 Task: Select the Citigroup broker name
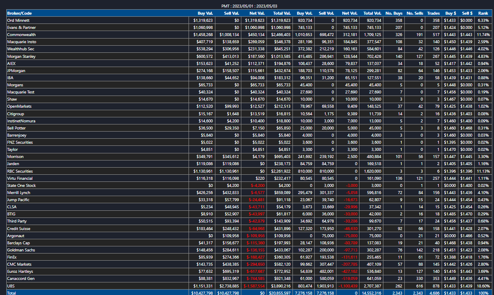16,114
